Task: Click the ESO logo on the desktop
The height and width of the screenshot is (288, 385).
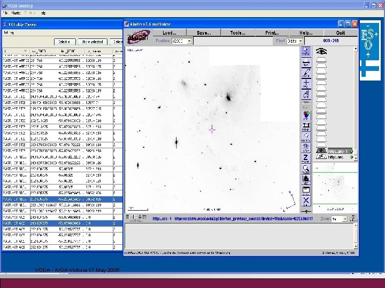Action: (x=370, y=52)
